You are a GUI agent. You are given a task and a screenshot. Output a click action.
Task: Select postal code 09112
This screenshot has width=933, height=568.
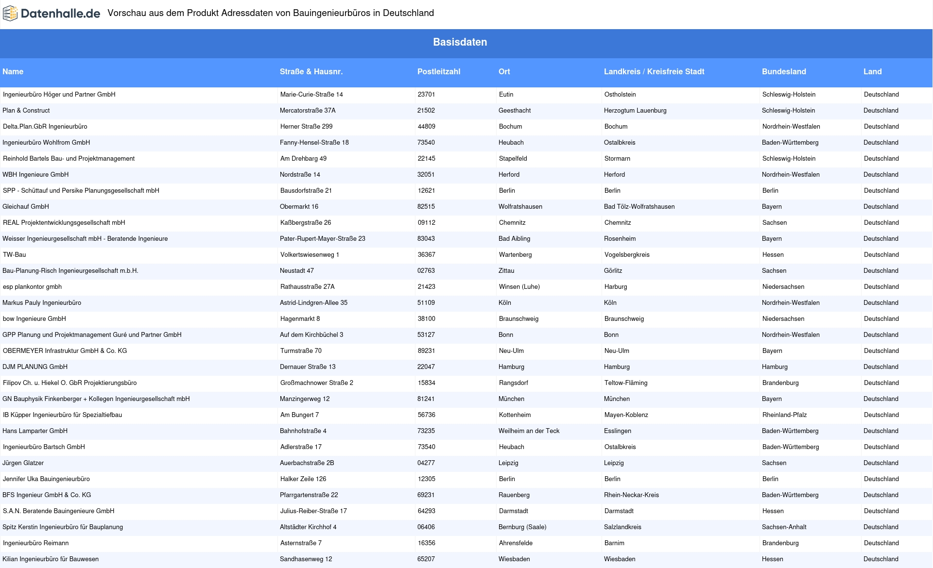pyautogui.click(x=427, y=223)
